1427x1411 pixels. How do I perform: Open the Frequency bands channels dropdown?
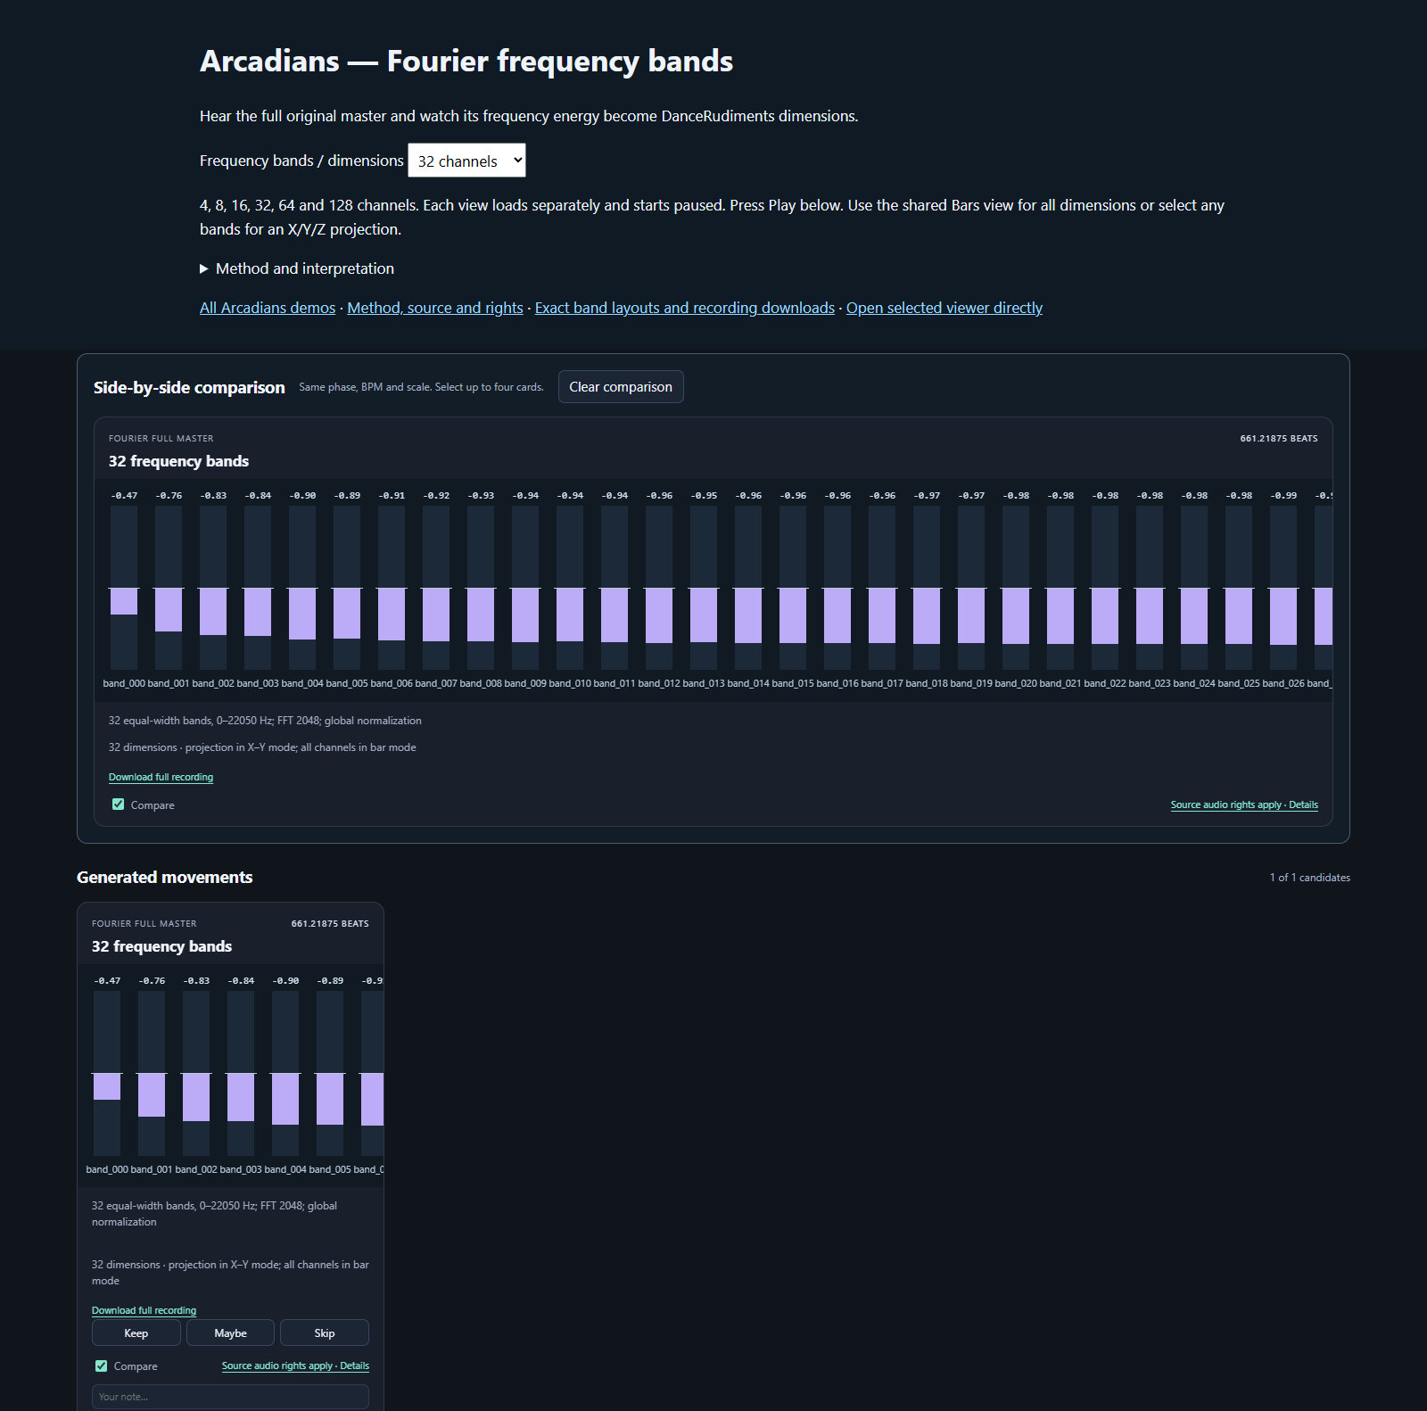coord(466,161)
